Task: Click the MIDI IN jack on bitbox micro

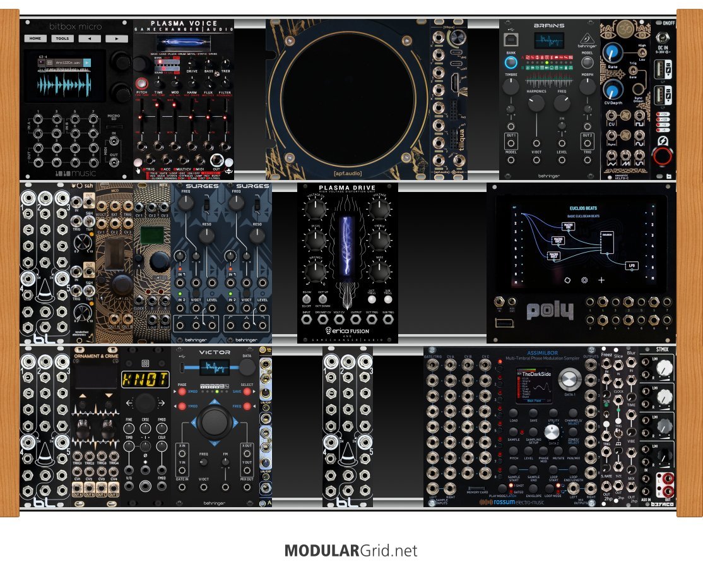Action: [x=114, y=142]
